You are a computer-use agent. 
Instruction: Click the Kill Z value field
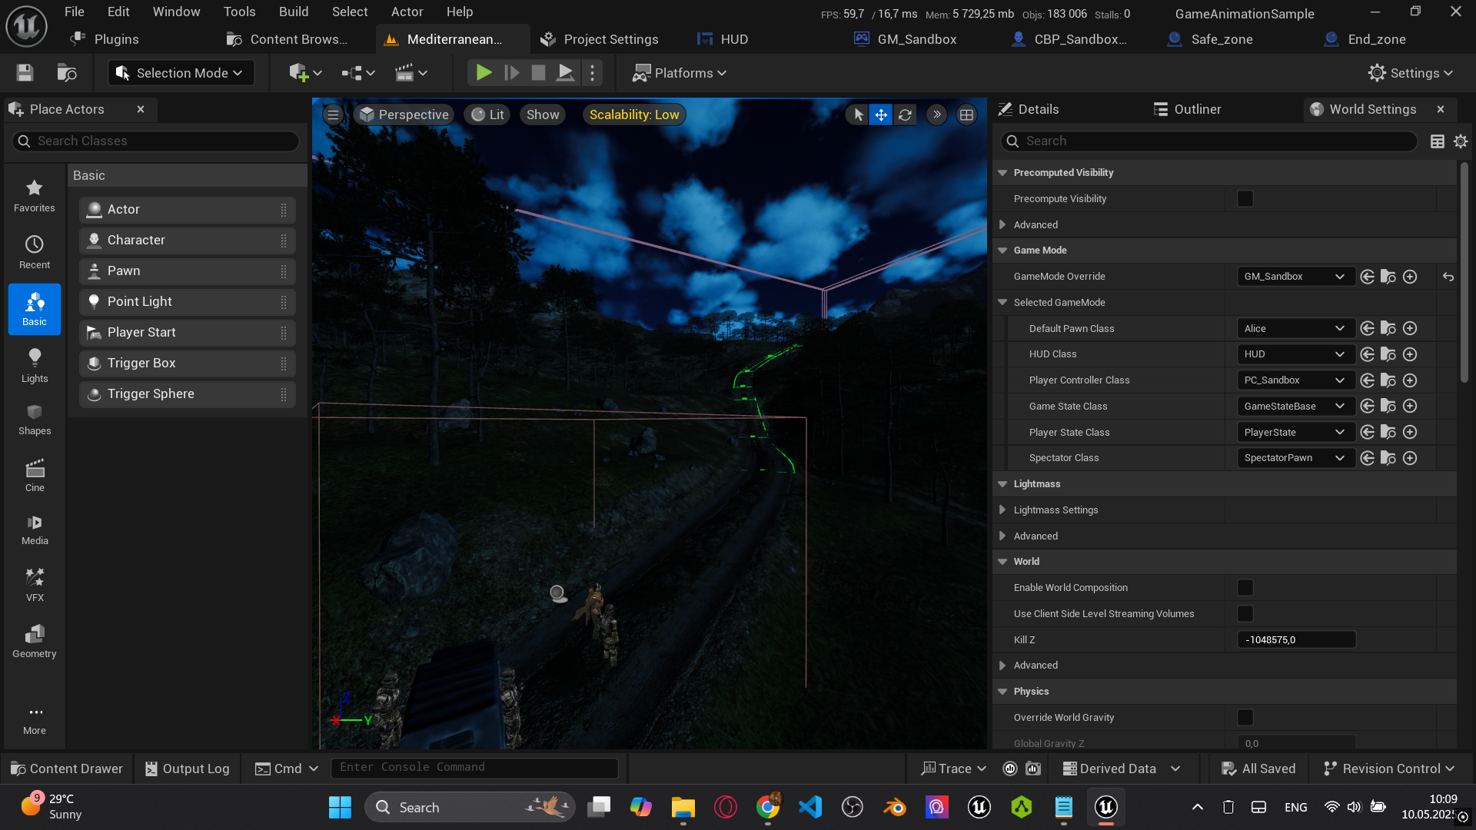tap(1296, 640)
